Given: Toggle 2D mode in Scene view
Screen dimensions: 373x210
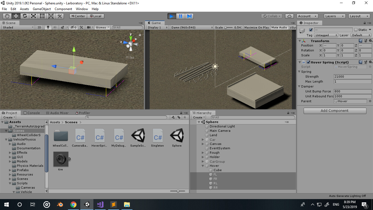Looking at the screenshot, I should [x=39, y=27].
